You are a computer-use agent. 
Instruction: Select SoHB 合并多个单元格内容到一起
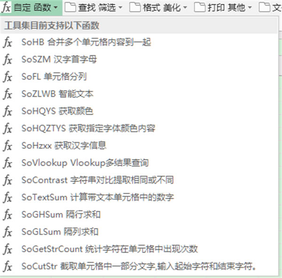[139, 42]
